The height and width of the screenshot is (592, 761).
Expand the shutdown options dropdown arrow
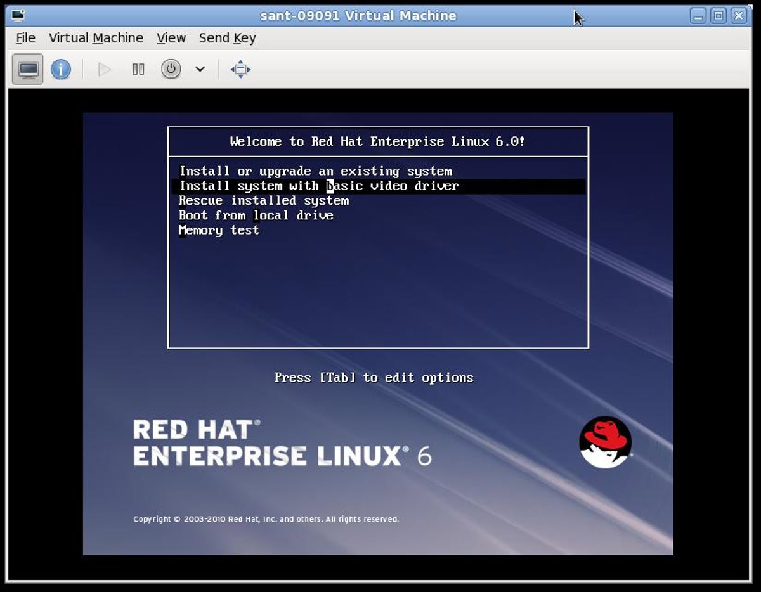(x=200, y=69)
